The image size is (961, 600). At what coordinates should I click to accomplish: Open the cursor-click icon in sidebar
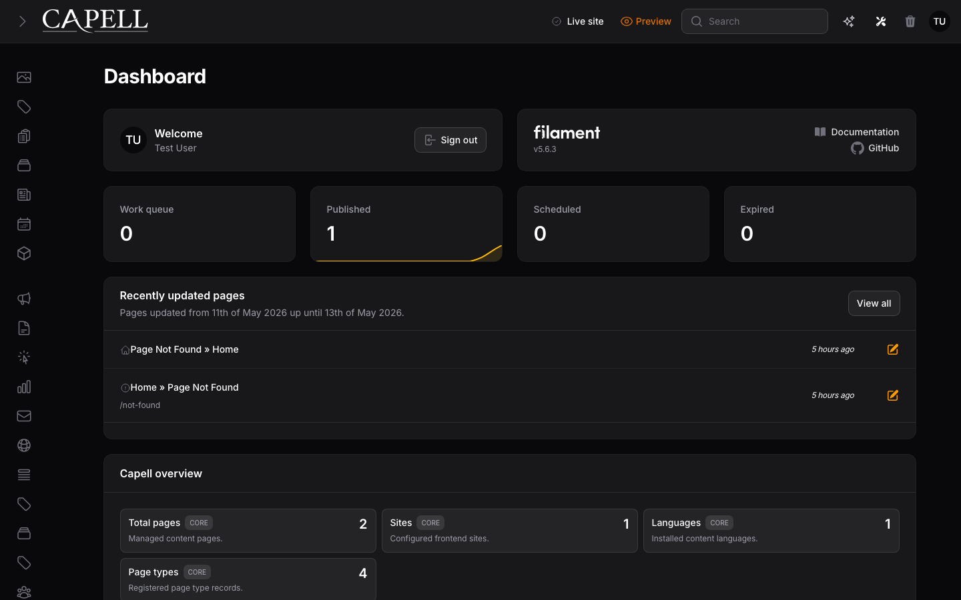point(24,357)
